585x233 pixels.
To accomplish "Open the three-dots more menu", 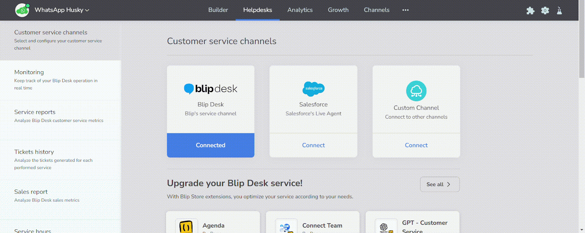I will click(x=405, y=10).
